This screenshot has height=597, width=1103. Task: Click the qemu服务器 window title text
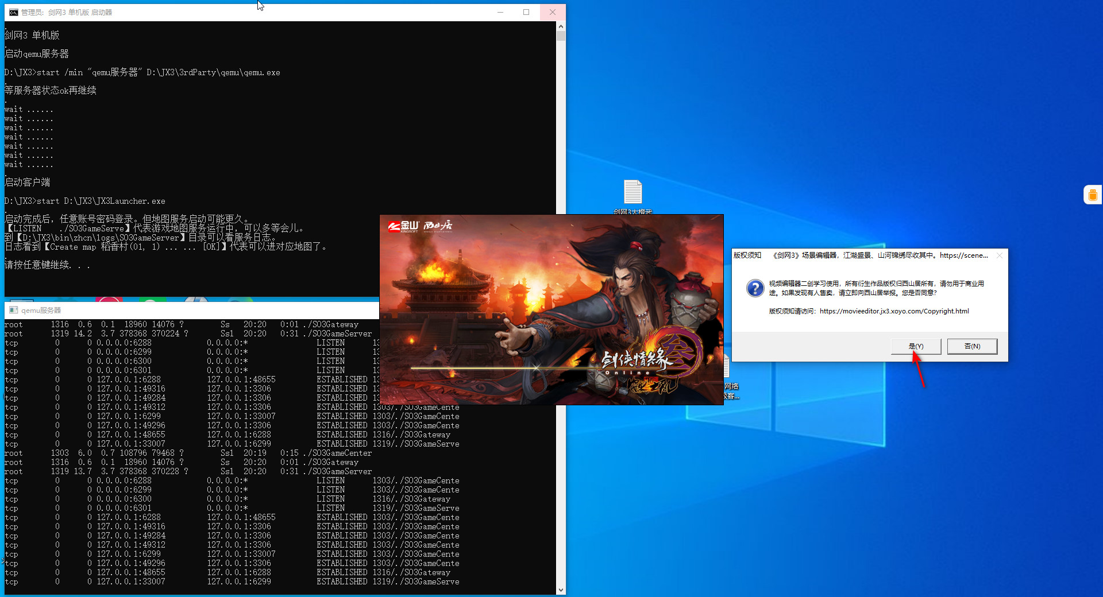click(x=41, y=310)
